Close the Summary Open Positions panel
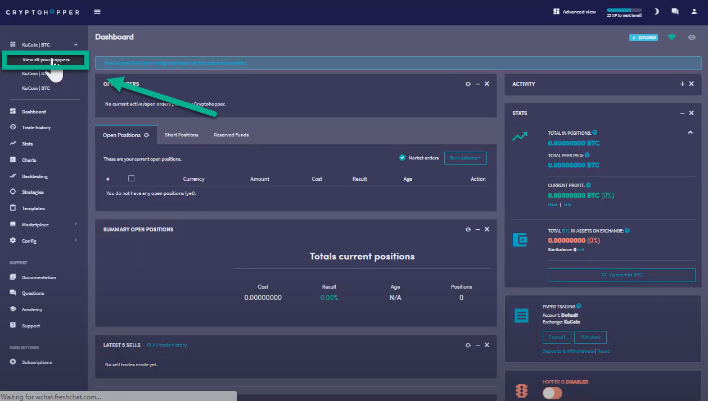 [x=487, y=229]
